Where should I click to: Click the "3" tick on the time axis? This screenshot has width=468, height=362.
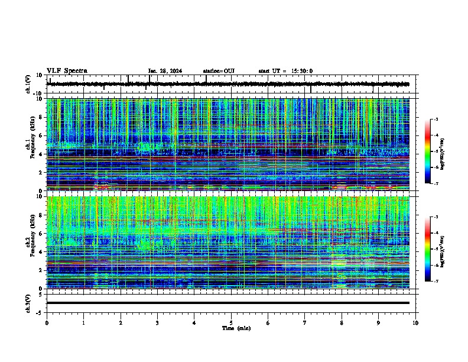(157, 323)
